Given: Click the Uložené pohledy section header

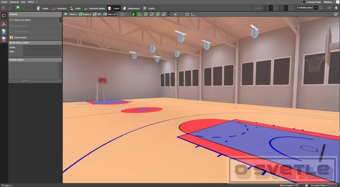Looking at the screenshot, I should coord(35,60).
